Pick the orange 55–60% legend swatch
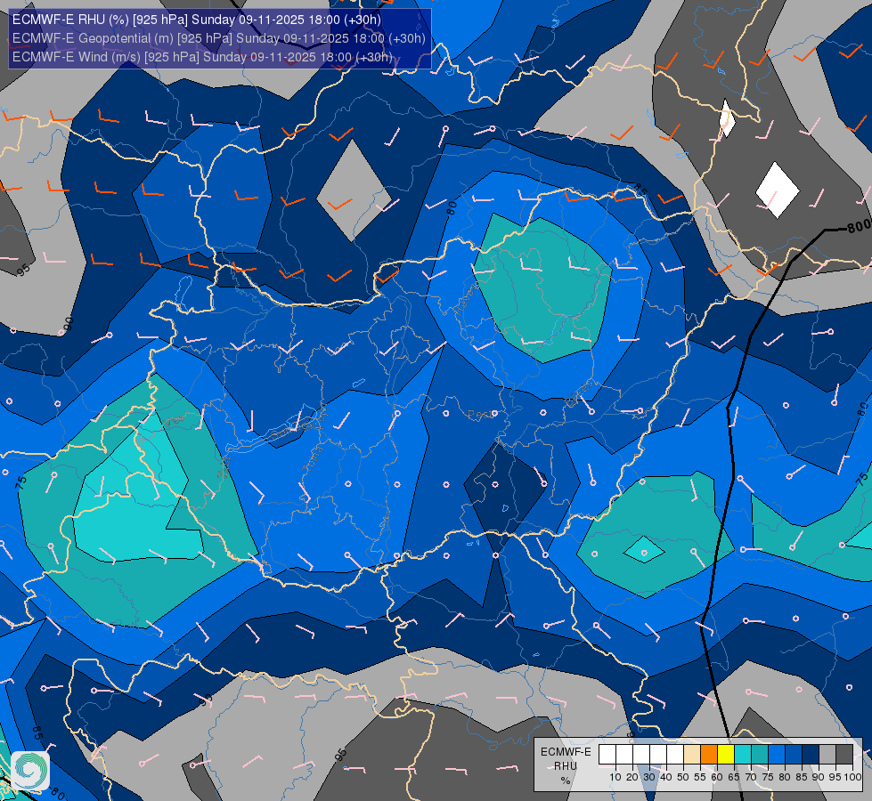This screenshot has width=872, height=801. 709,755
